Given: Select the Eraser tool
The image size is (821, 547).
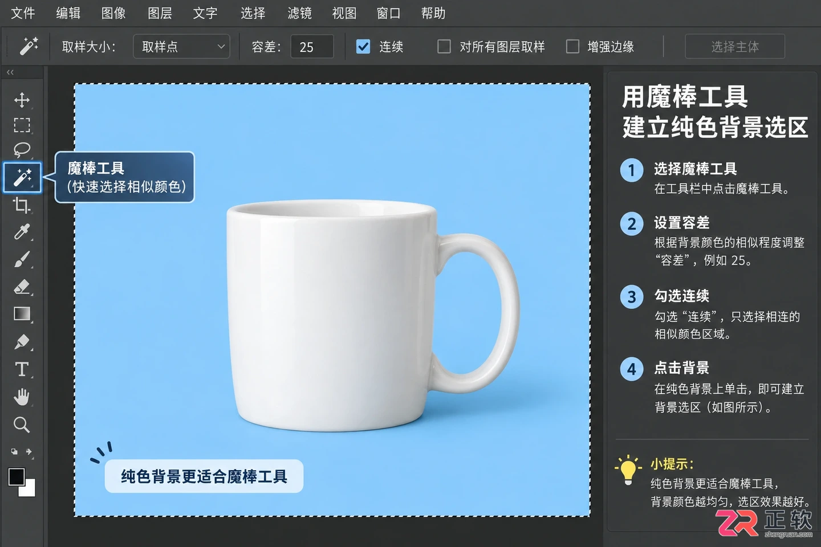Looking at the screenshot, I should 22,287.
